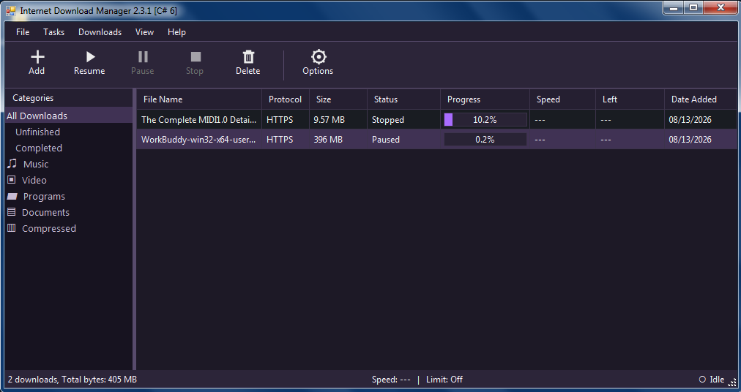Select WorkBuddy-win32-x64 download file name
The height and width of the screenshot is (392, 741).
[x=198, y=140]
